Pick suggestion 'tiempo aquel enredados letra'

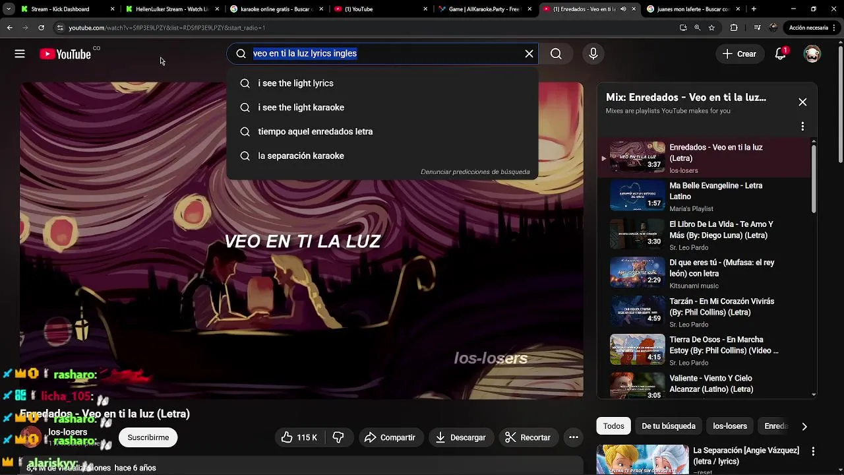[x=382, y=131]
